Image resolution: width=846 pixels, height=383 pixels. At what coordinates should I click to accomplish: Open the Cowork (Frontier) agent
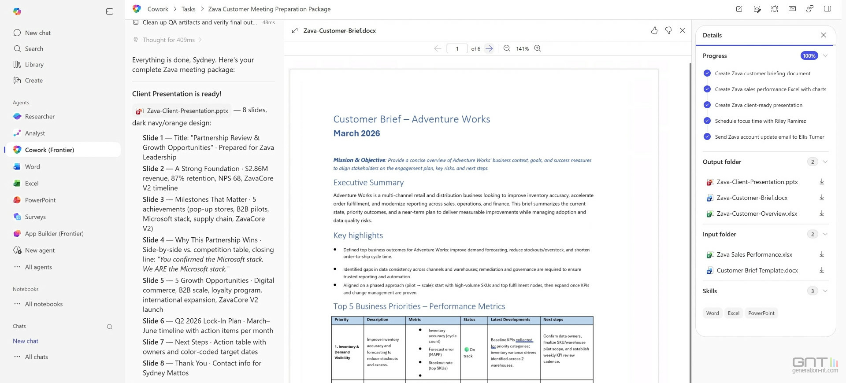(x=49, y=150)
